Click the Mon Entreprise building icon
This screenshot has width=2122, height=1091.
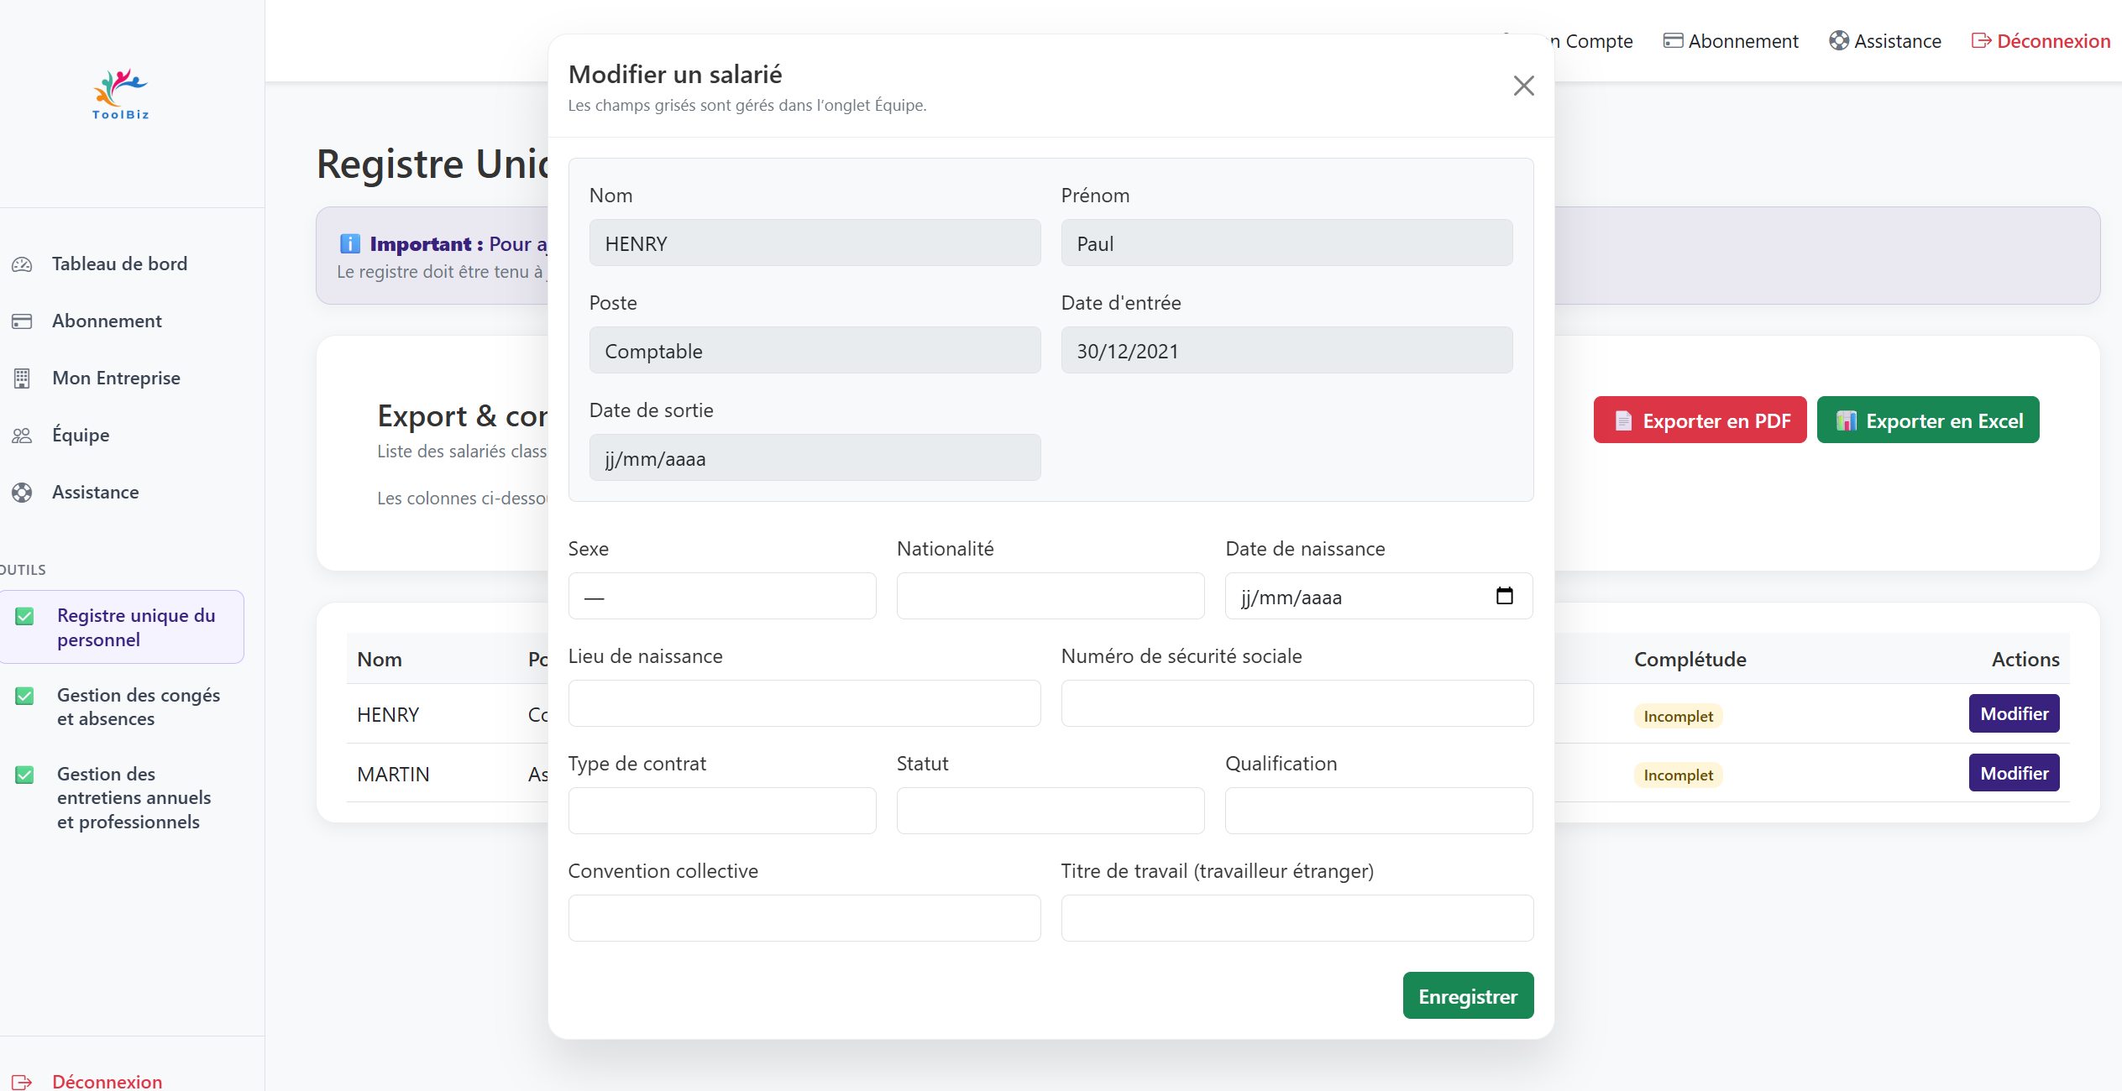pyautogui.click(x=22, y=378)
